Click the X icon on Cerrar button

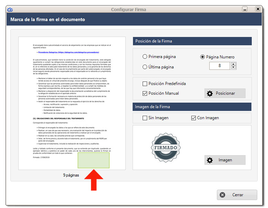click(x=222, y=195)
